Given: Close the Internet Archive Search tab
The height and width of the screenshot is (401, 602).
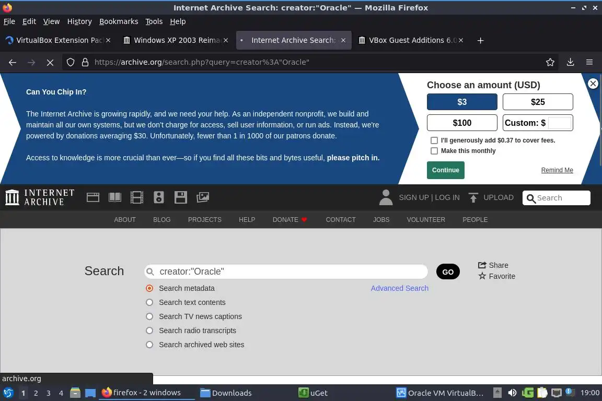Looking at the screenshot, I should (x=343, y=40).
